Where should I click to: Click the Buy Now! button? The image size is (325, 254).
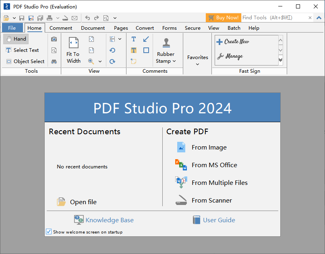pyautogui.click(x=224, y=18)
